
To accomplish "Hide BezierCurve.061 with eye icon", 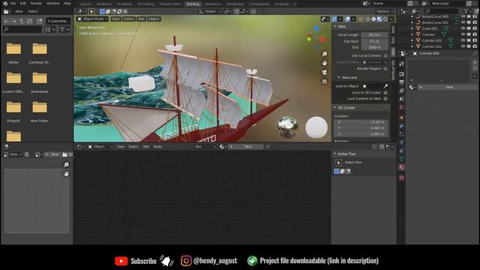I will coord(463,22).
